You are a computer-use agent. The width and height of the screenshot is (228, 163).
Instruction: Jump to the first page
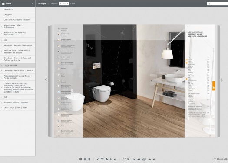pyautogui.click(x=134, y=159)
